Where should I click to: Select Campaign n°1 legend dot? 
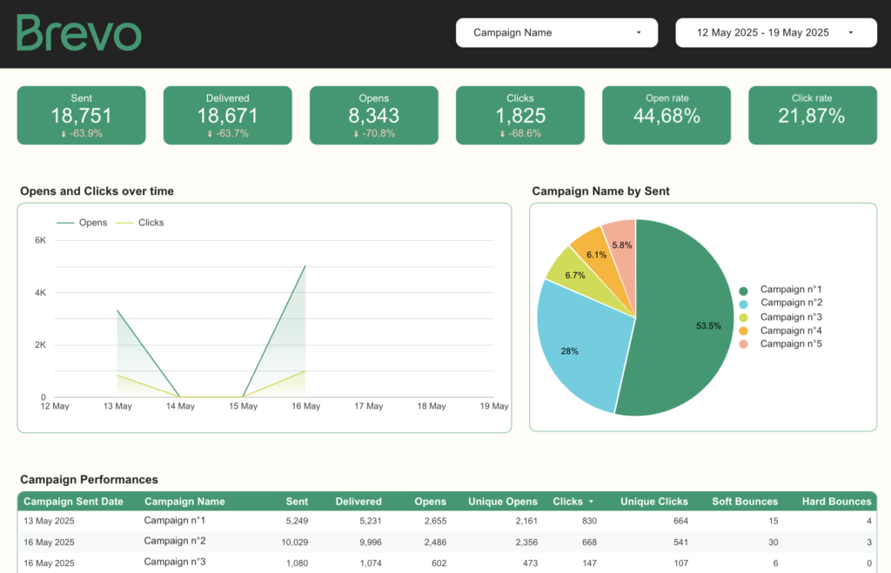(744, 290)
